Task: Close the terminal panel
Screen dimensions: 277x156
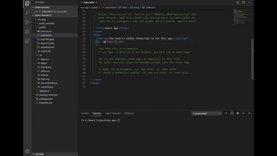Action: click(249, 113)
